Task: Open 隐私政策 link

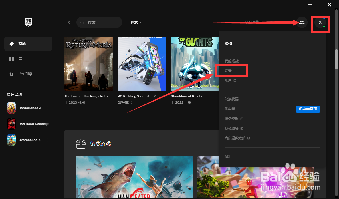Action: [x=234, y=128]
